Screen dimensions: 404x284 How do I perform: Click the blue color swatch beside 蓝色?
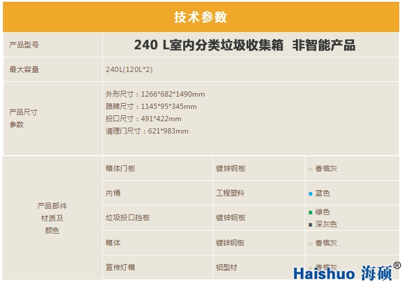tap(310, 193)
